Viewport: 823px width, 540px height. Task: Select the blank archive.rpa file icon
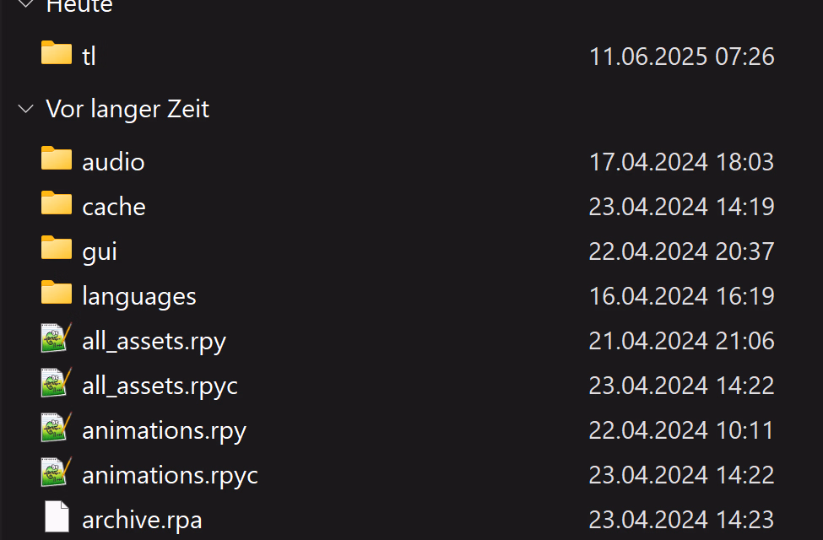[x=57, y=516]
